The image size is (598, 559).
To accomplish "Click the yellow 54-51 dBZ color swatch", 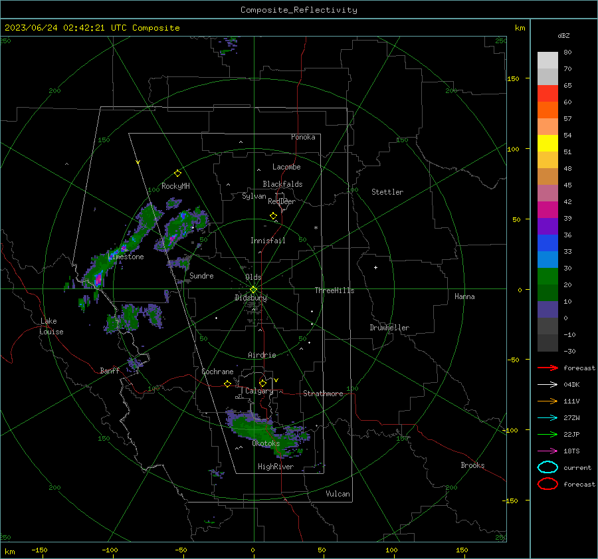I will click(x=548, y=144).
